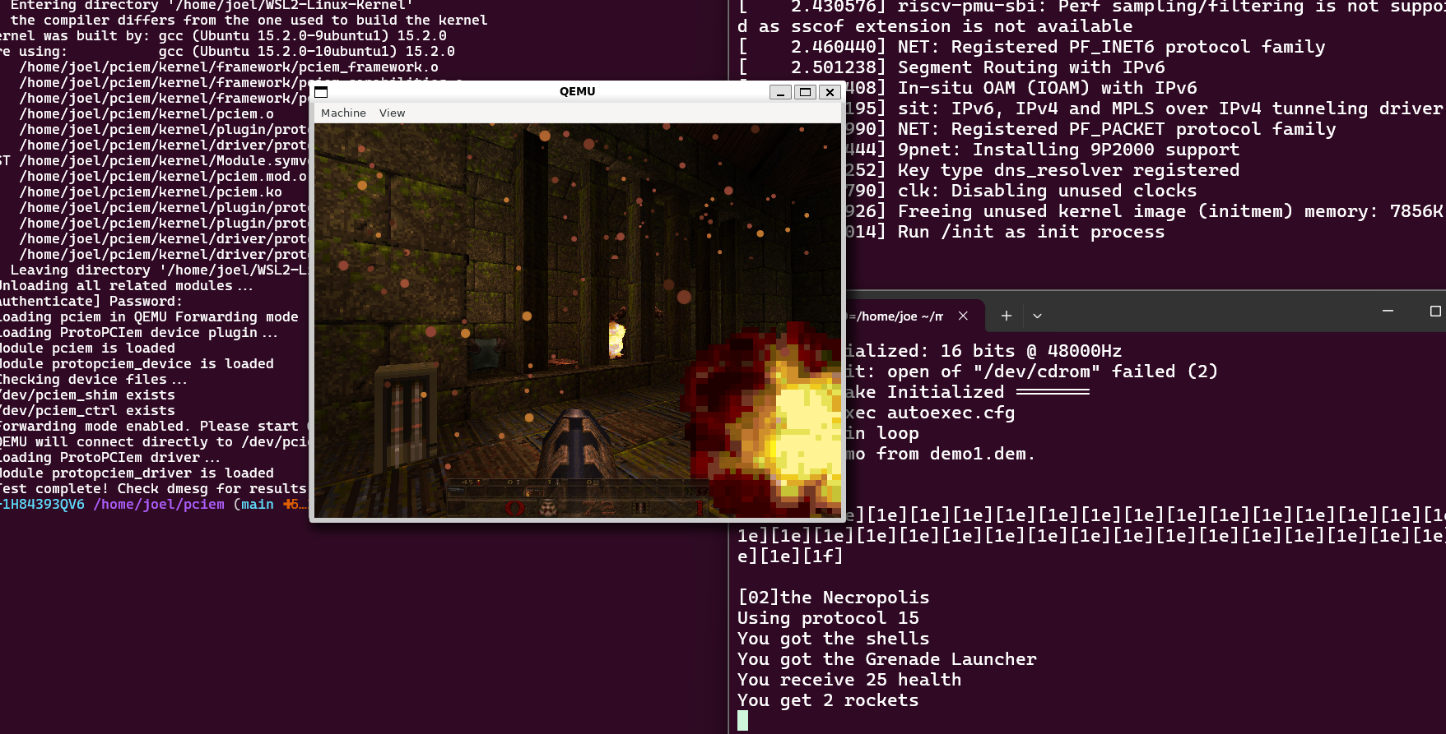This screenshot has height=734, width=1446.
Task: Click the text "You get 2 rockets"
Action: (828, 700)
